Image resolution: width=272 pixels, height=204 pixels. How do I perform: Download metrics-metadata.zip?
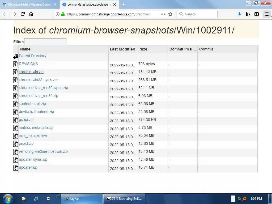tap(36, 128)
